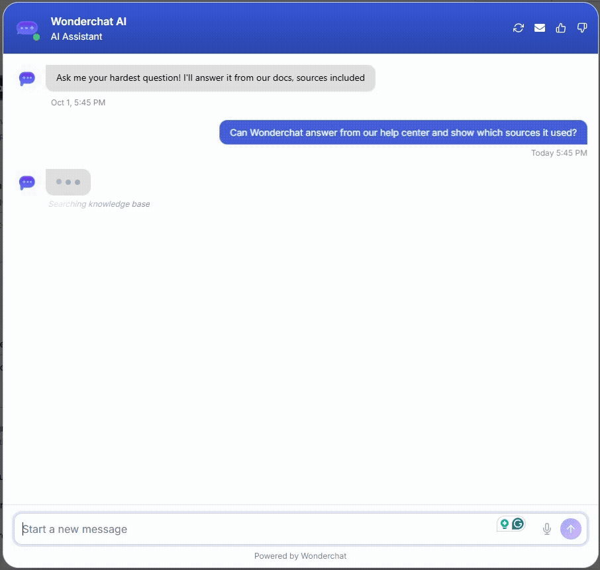Screen dimensions: 600x570
Task: Select the user message about help center sources
Action: 403,133
